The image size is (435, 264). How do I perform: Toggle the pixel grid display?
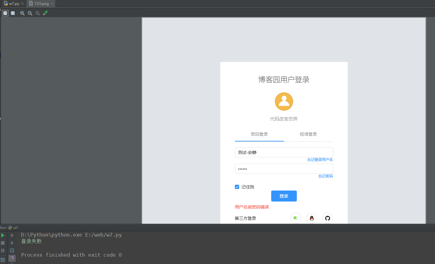click(x=13, y=13)
